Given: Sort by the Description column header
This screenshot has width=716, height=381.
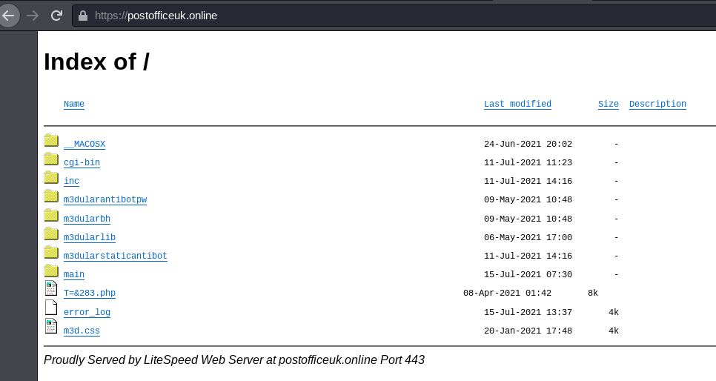Looking at the screenshot, I should (657, 105).
